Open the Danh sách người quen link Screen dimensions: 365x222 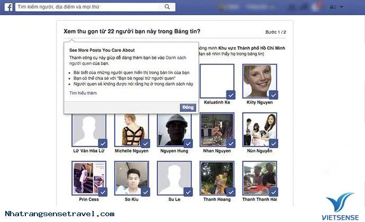click(127, 60)
